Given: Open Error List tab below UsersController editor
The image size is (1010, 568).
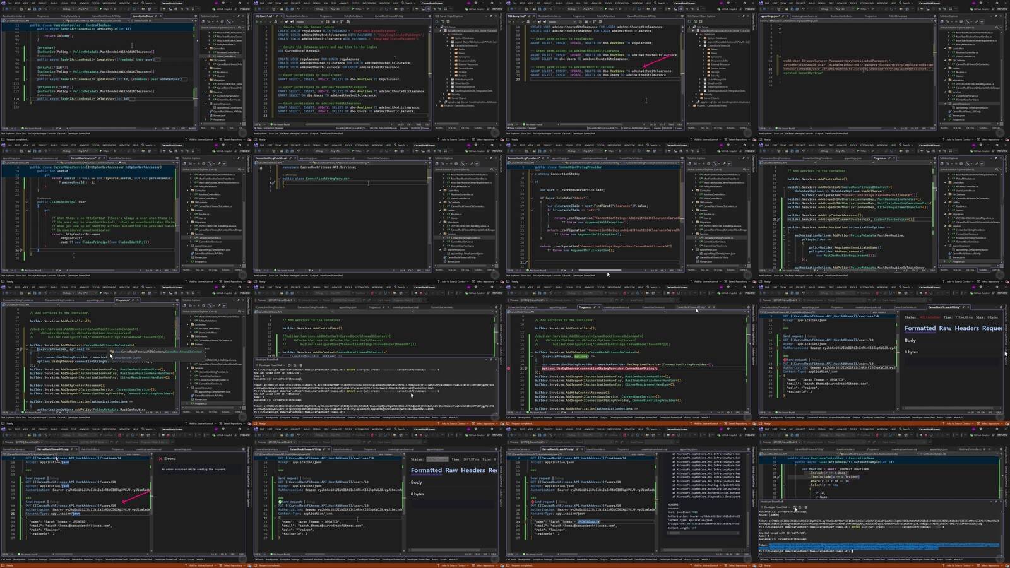Looking at the screenshot, I should [x=21, y=133].
